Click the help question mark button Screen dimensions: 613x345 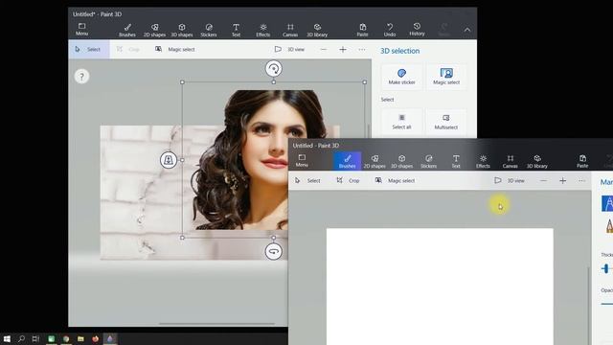[x=81, y=77]
